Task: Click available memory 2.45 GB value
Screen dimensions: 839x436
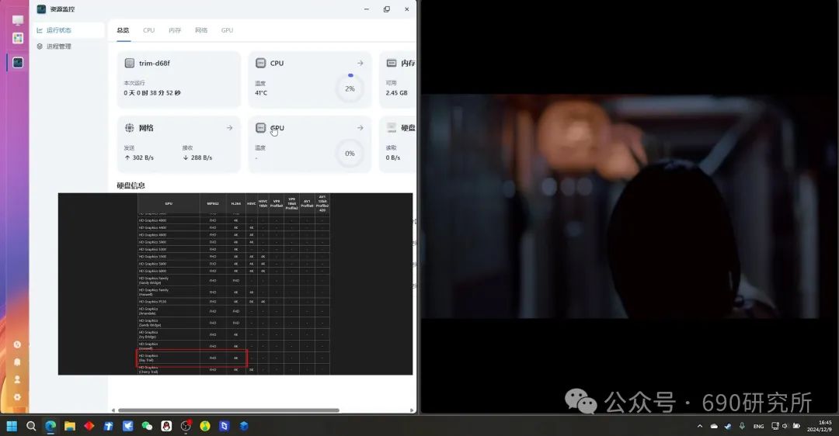Action: pos(396,93)
